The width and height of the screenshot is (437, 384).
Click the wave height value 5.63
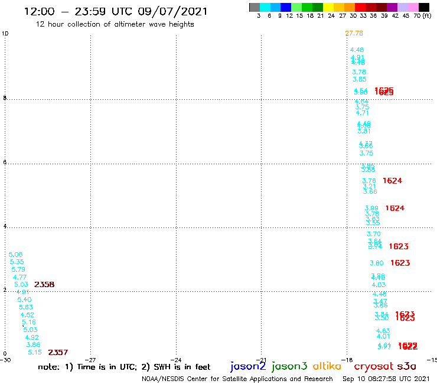[x=25, y=307]
